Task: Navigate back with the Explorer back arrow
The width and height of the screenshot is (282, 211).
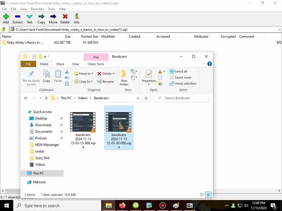Action: click(26, 98)
